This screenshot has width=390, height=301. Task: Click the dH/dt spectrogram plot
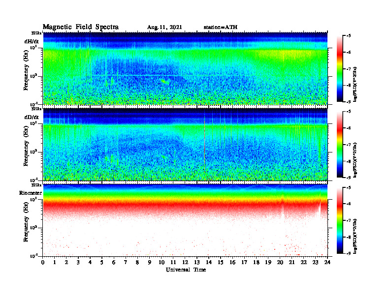coord(185,68)
